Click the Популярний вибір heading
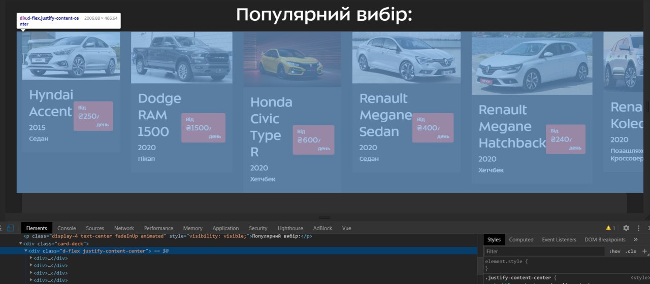 (x=324, y=14)
